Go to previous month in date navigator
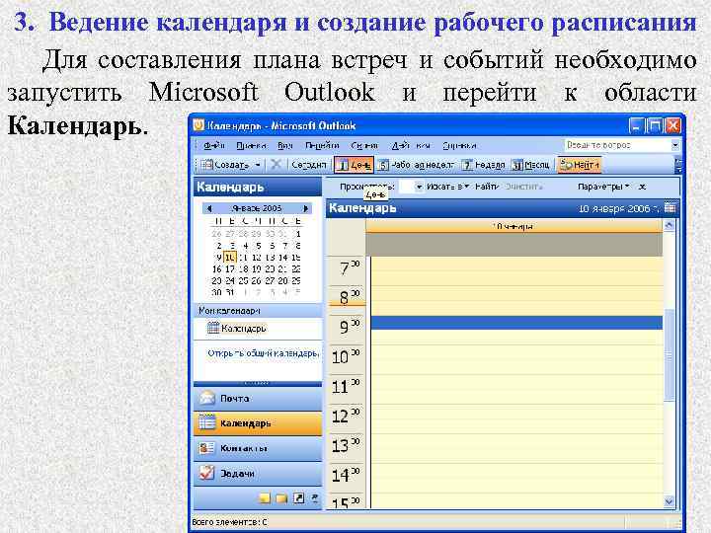 pos(208,208)
